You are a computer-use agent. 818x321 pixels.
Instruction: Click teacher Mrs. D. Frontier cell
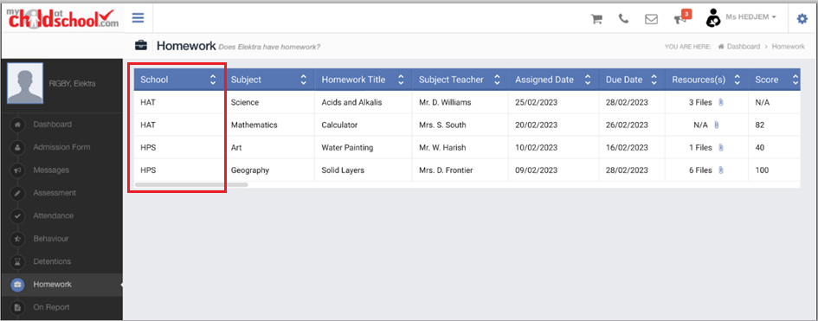[x=446, y=170]
